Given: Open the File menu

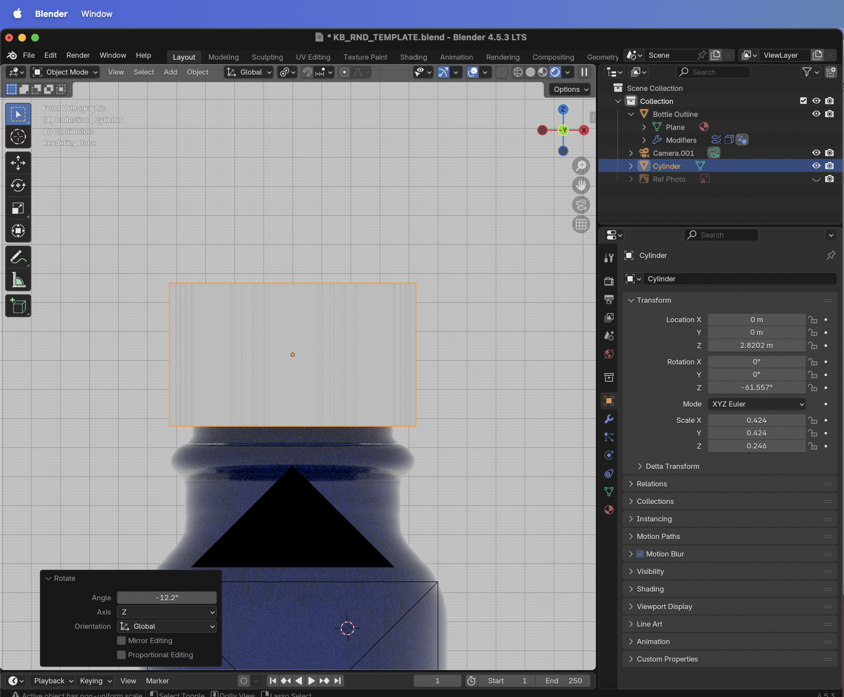Looking at the screenshot, I should (29, 55).
